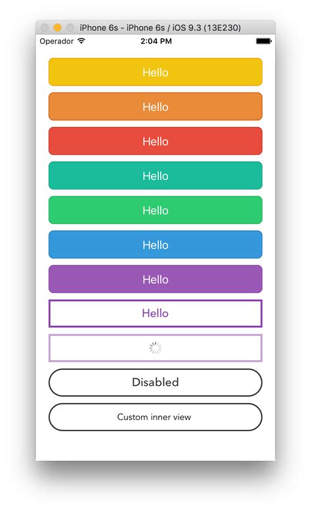Screen dimensions: 311x512
Task: Tap the solid purple Hello button
Action: pyautogui.click(x=155, y=279)
